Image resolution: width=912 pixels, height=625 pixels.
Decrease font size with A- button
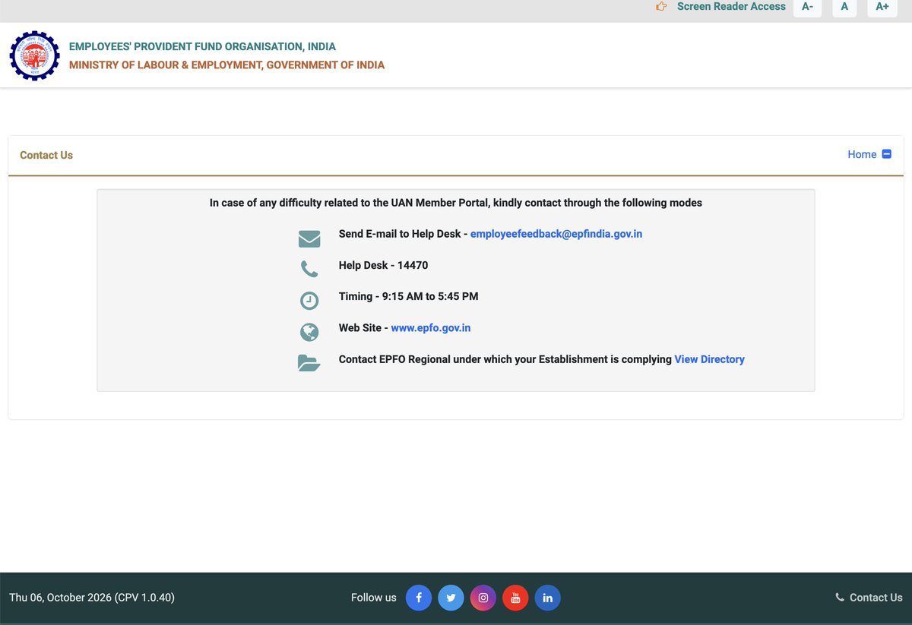(x=807, y=7)
